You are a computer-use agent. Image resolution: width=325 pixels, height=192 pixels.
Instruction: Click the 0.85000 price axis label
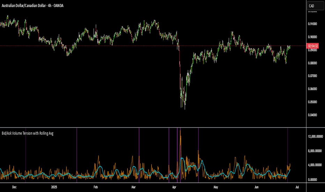pyautogui.click(x=312, y=102)
